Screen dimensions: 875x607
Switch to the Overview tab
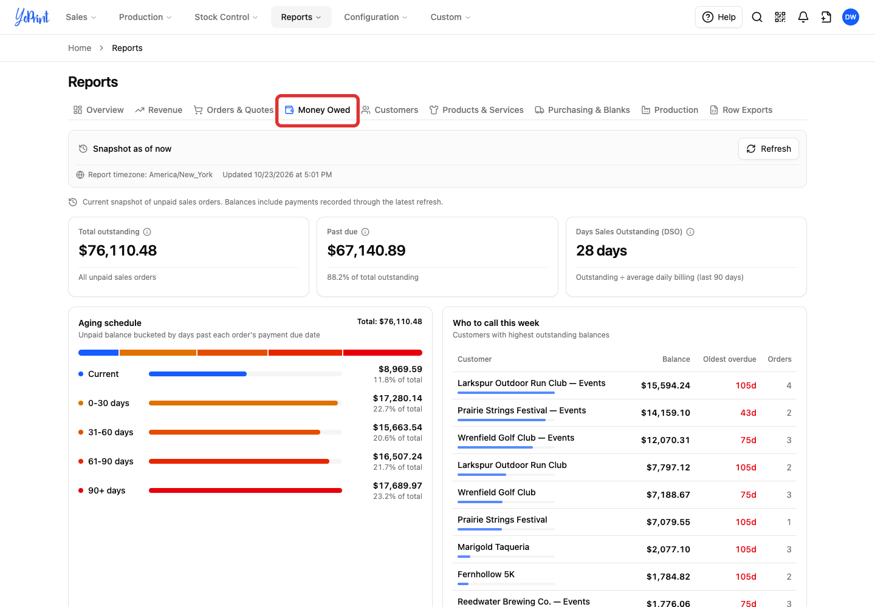(x=98, y=110)
